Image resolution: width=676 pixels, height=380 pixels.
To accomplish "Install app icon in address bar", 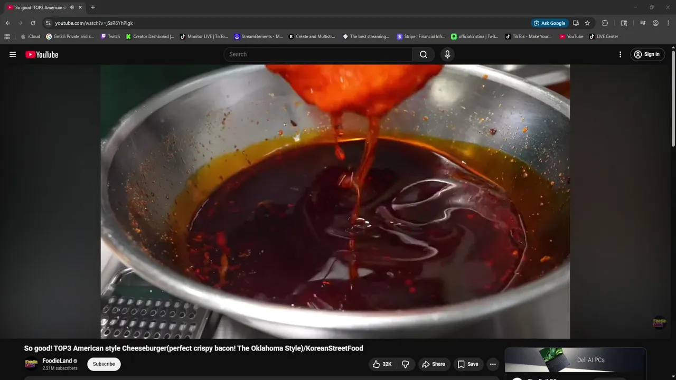I will [576, 23].
